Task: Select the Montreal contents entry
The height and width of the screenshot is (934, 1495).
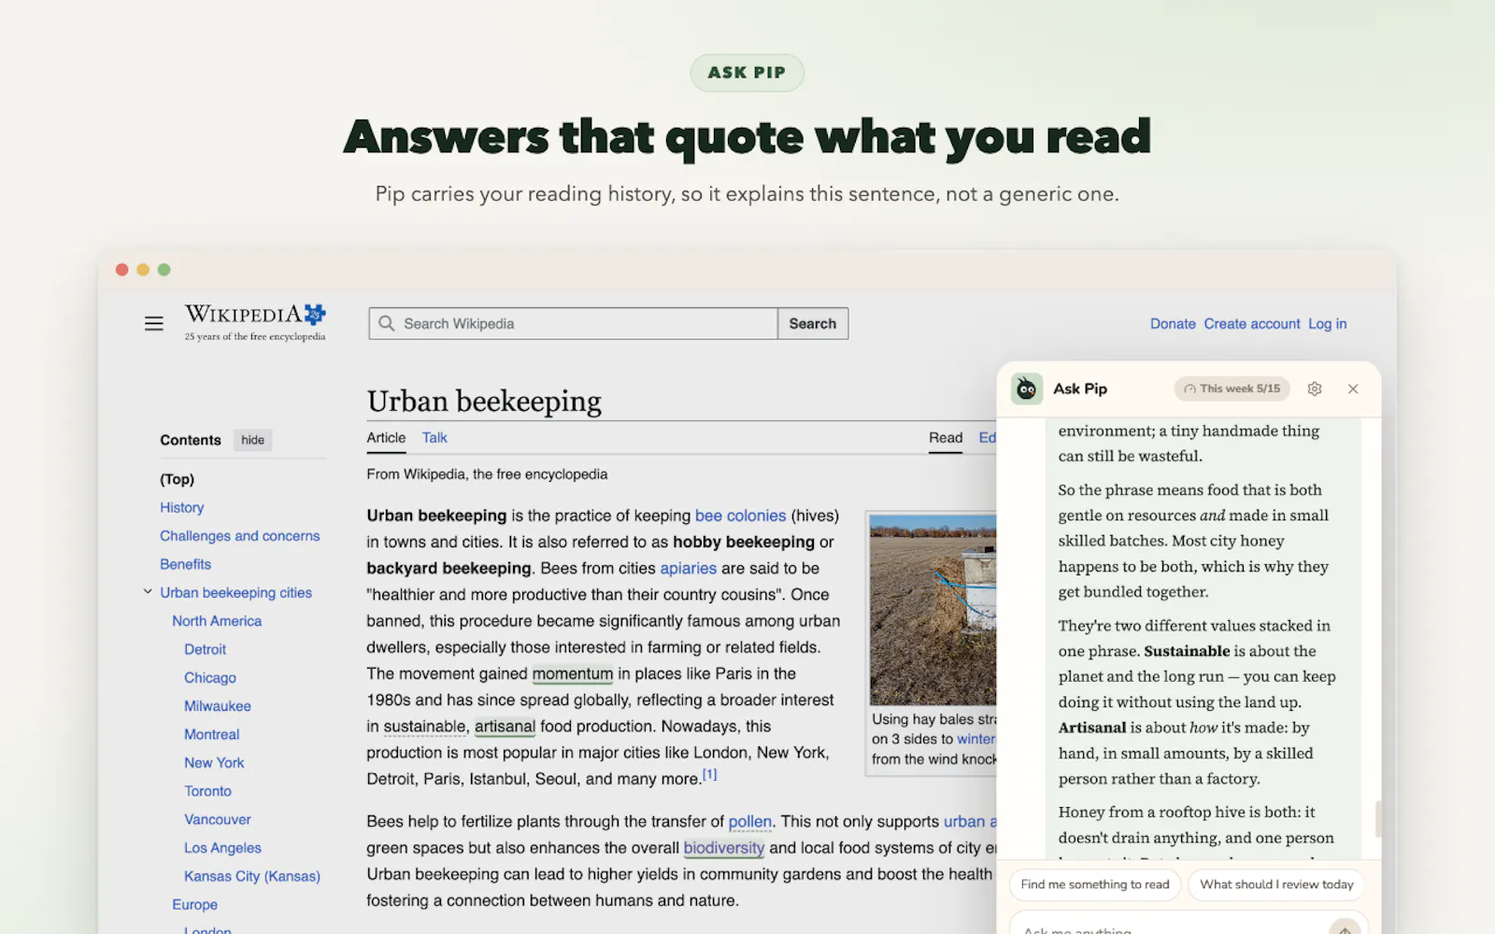Action: click(212, 734)
